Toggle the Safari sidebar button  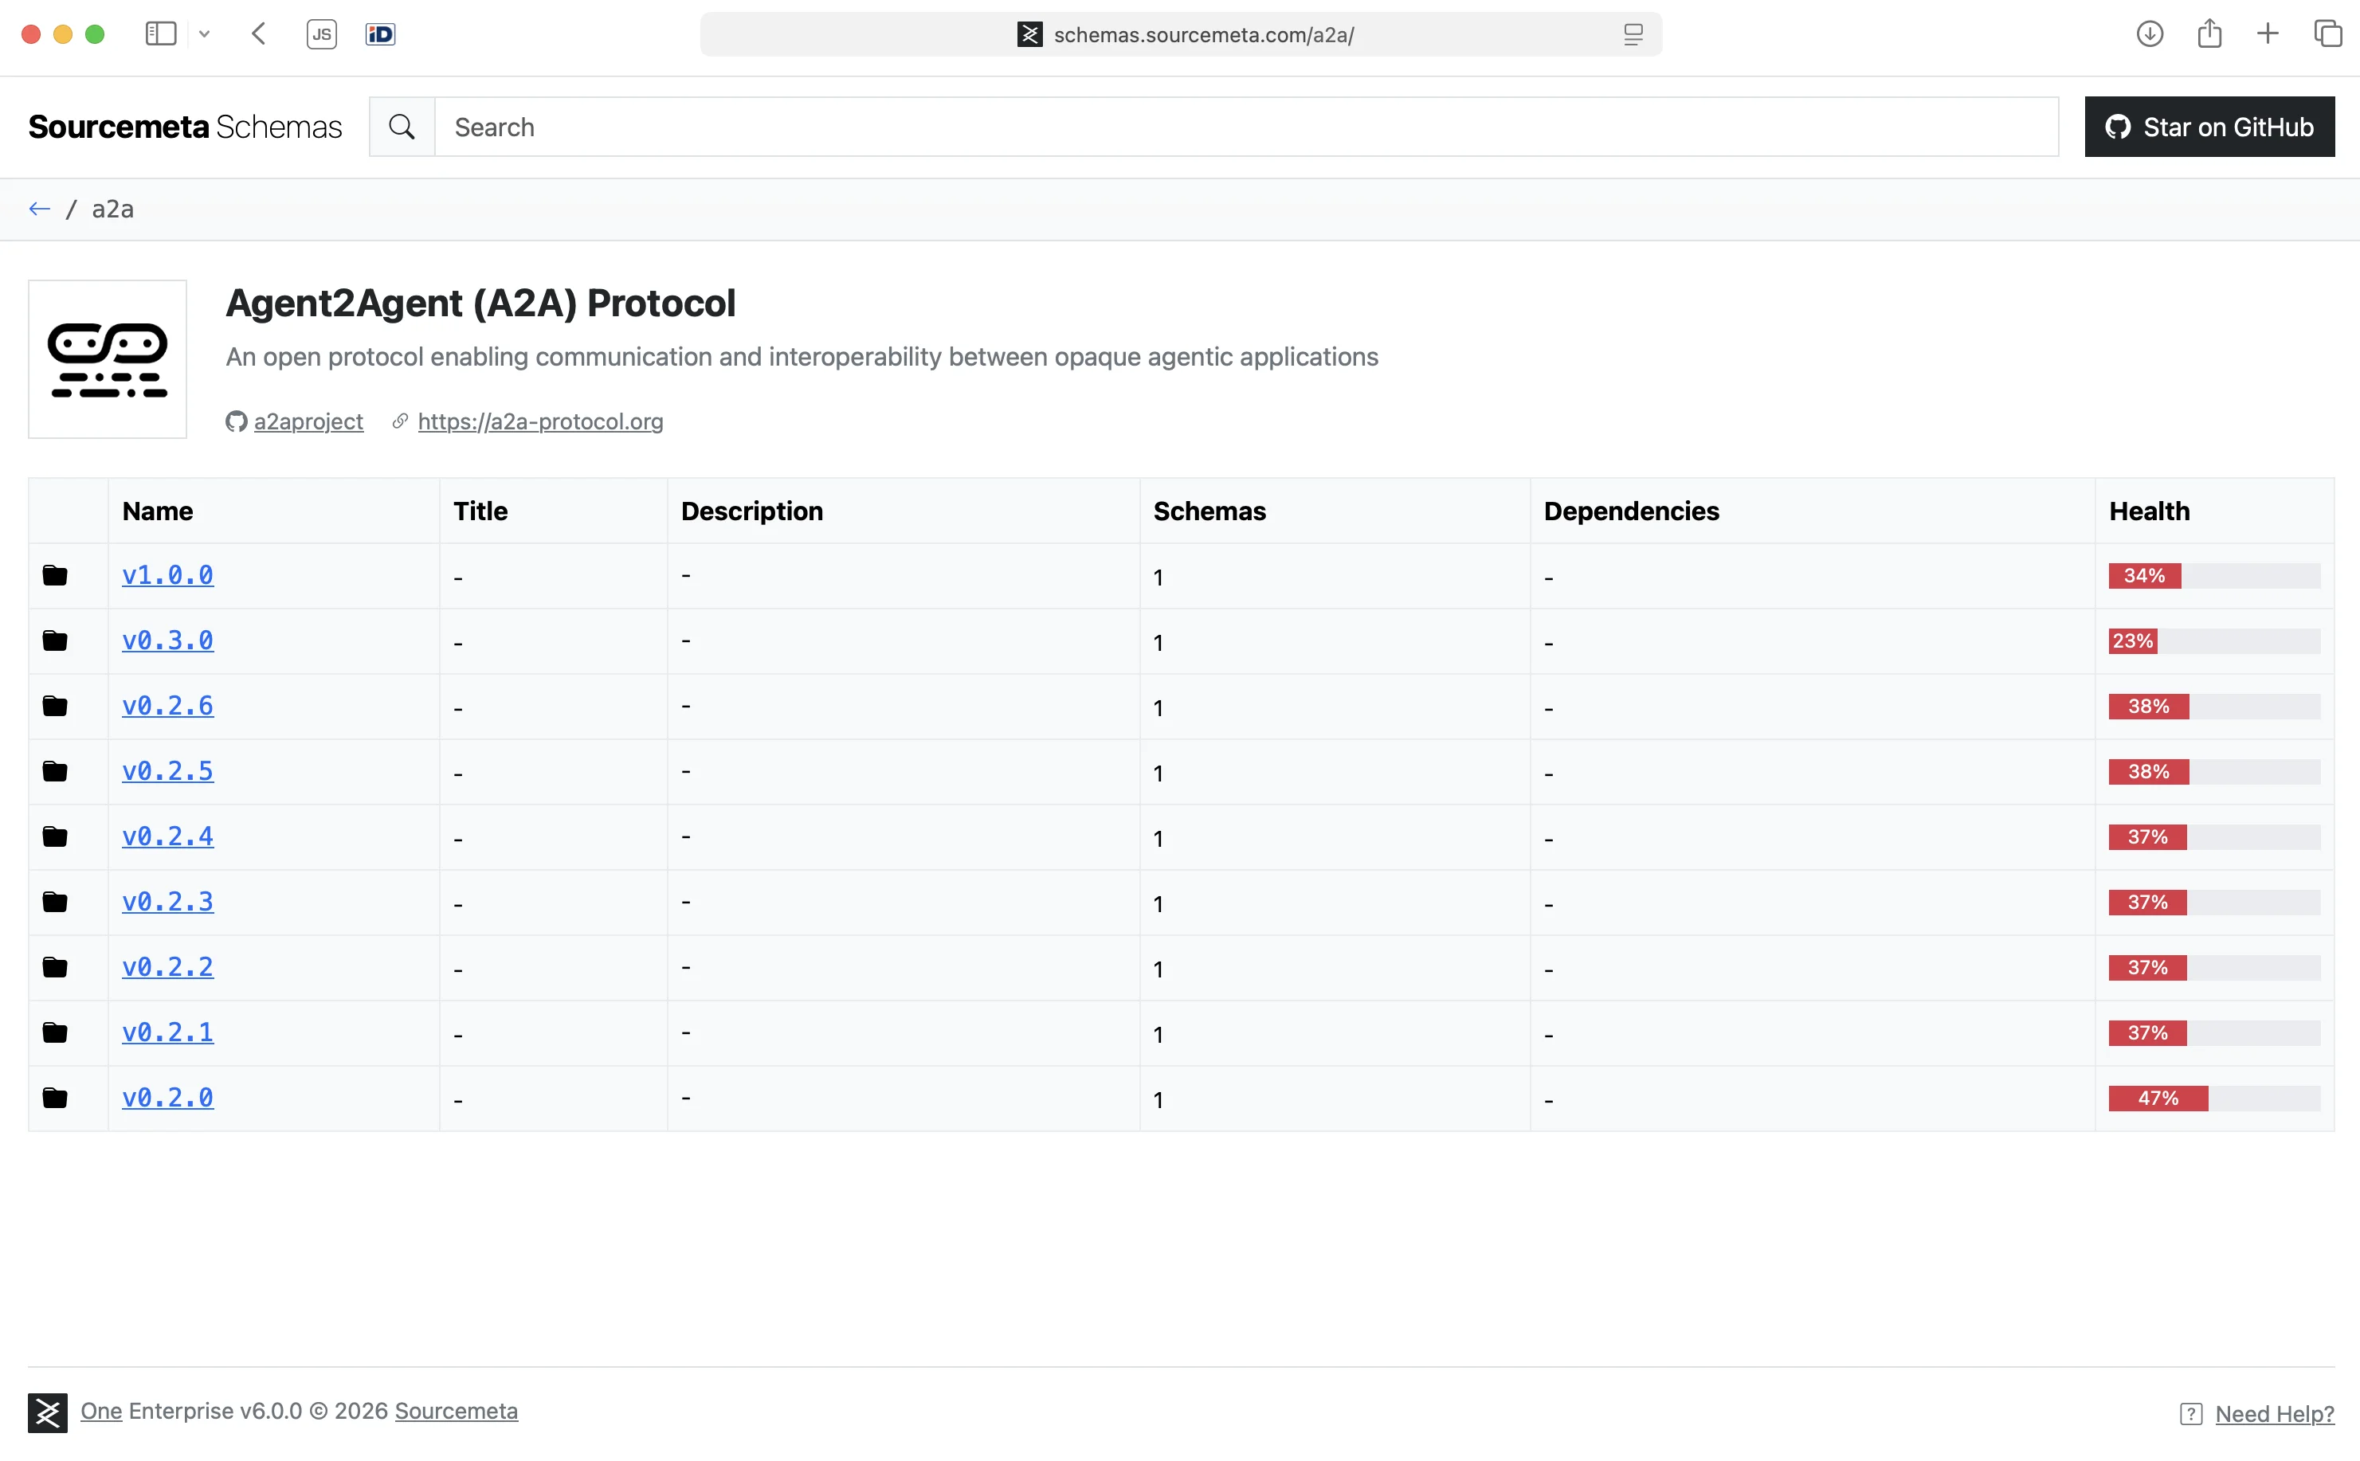click(160, 33)
